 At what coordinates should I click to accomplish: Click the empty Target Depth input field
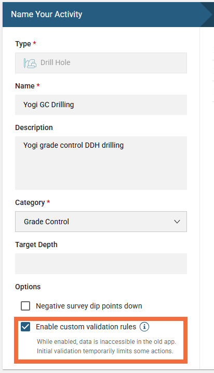101,264
